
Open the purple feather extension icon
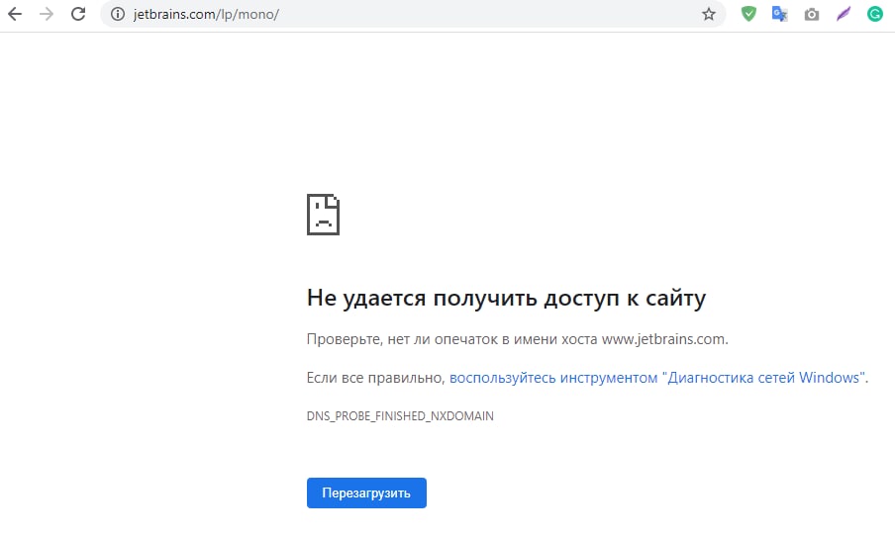844,14
